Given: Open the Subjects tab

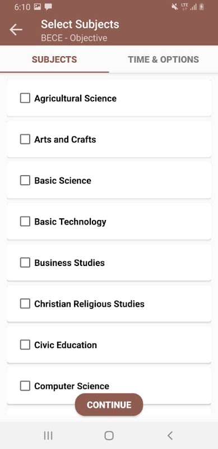Looking at the screenshot, I should coord(54,59).
